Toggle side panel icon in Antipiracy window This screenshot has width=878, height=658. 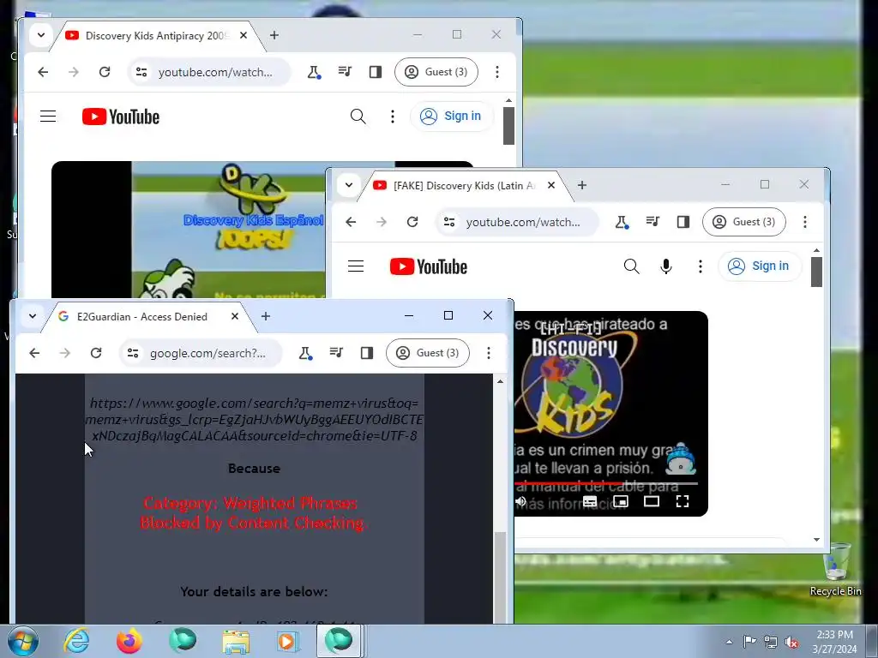point(376,72)
